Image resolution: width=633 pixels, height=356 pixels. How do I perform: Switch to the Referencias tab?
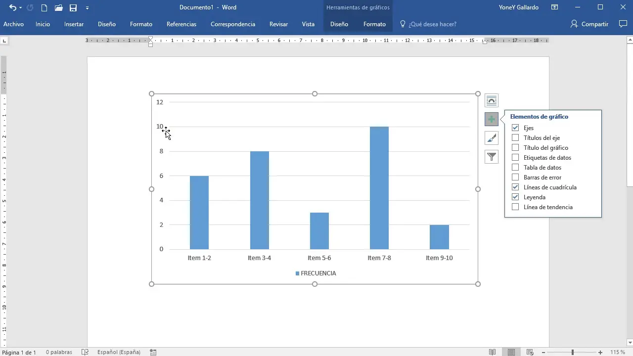[x=181, y=24]
